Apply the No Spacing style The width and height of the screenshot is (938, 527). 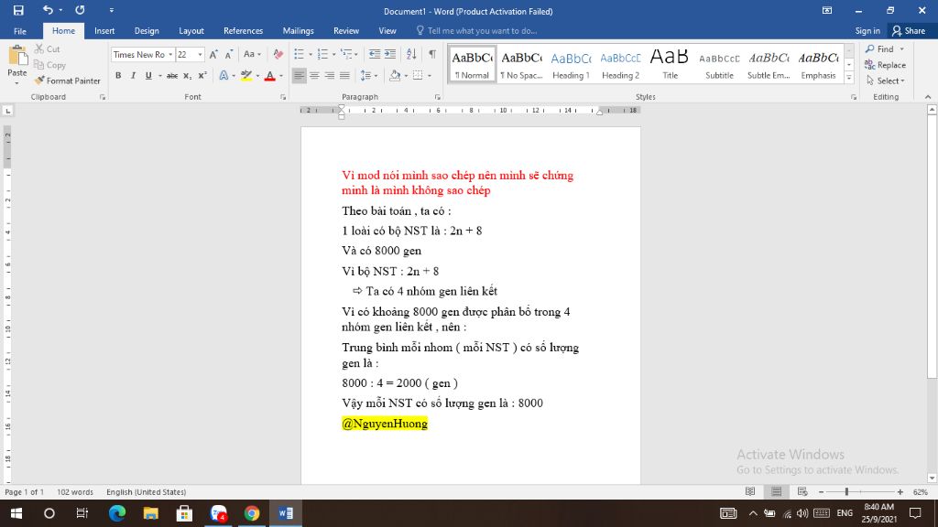[x=521, y=64]
